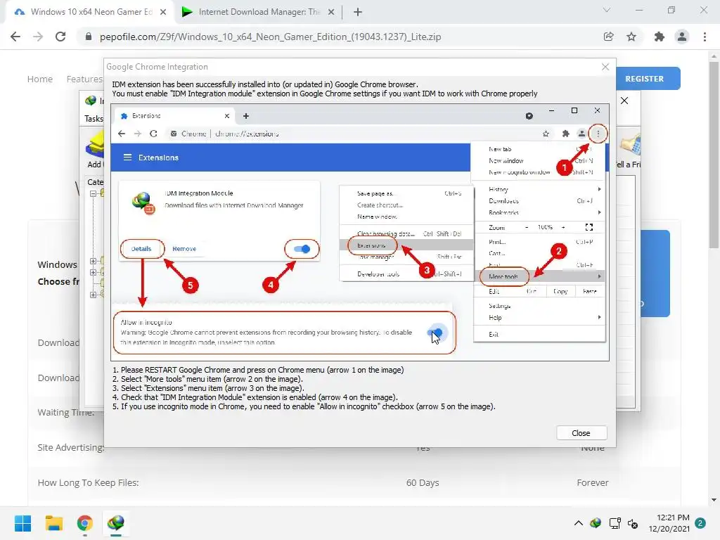Open network settings from the tray icon
The height and width of the screenshot is (540, 720).
[615, 523]
